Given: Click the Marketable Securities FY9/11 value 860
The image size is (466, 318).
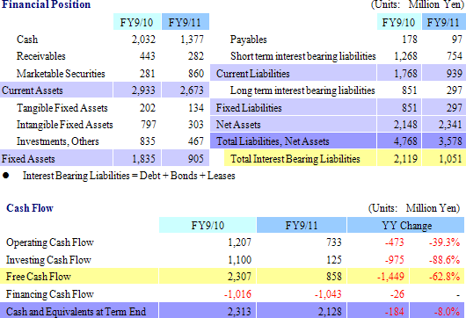Looking at the screenshot, I should (x=196, y=73).
